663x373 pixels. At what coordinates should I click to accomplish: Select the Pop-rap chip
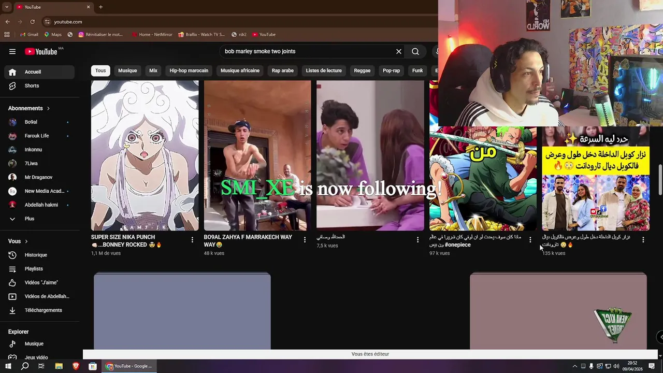point(391,70)
